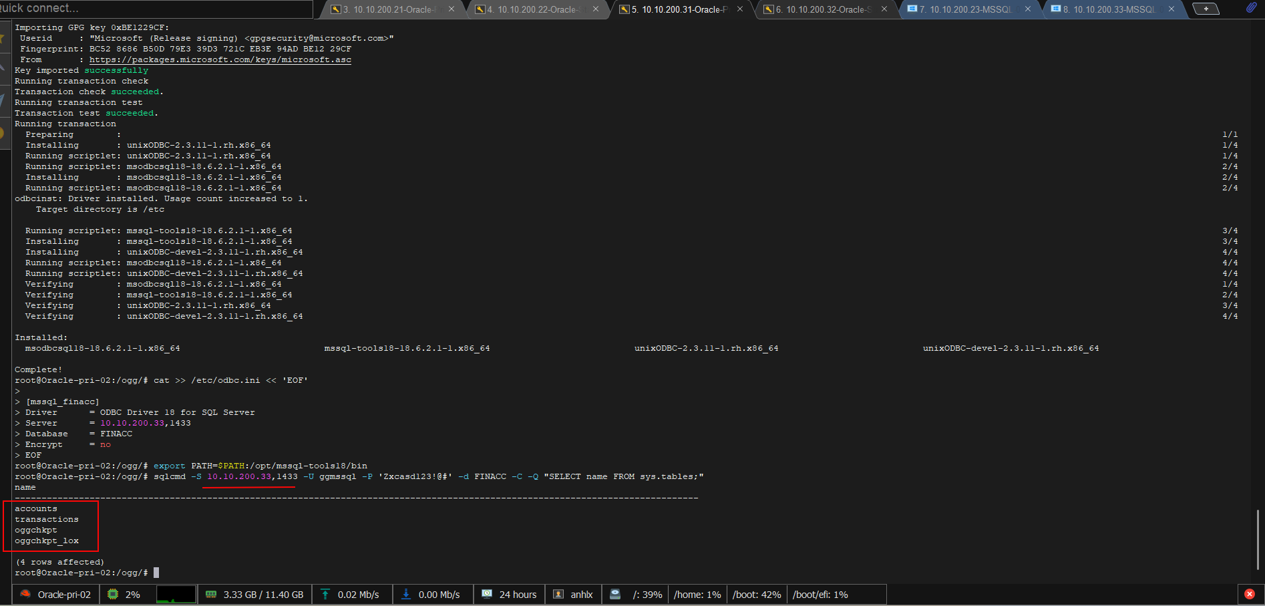Click the 3.33 GB / 11.40 GB memory entry
The width and height of the screenshot is (1265, 606).
point(263,595)
